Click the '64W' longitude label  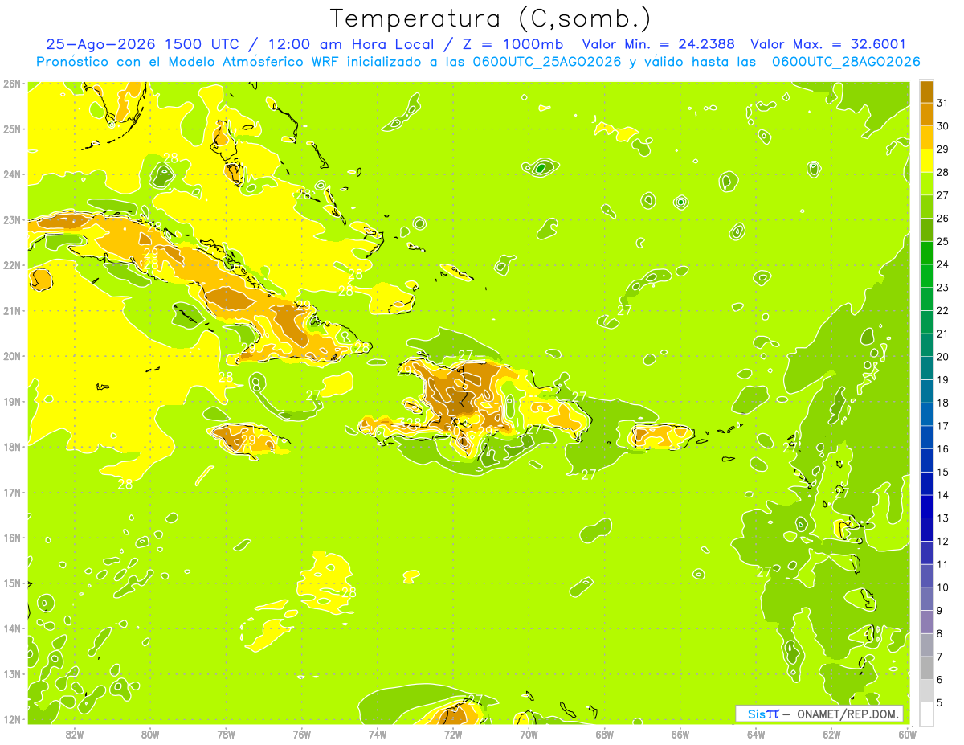[x=756, y=735]
